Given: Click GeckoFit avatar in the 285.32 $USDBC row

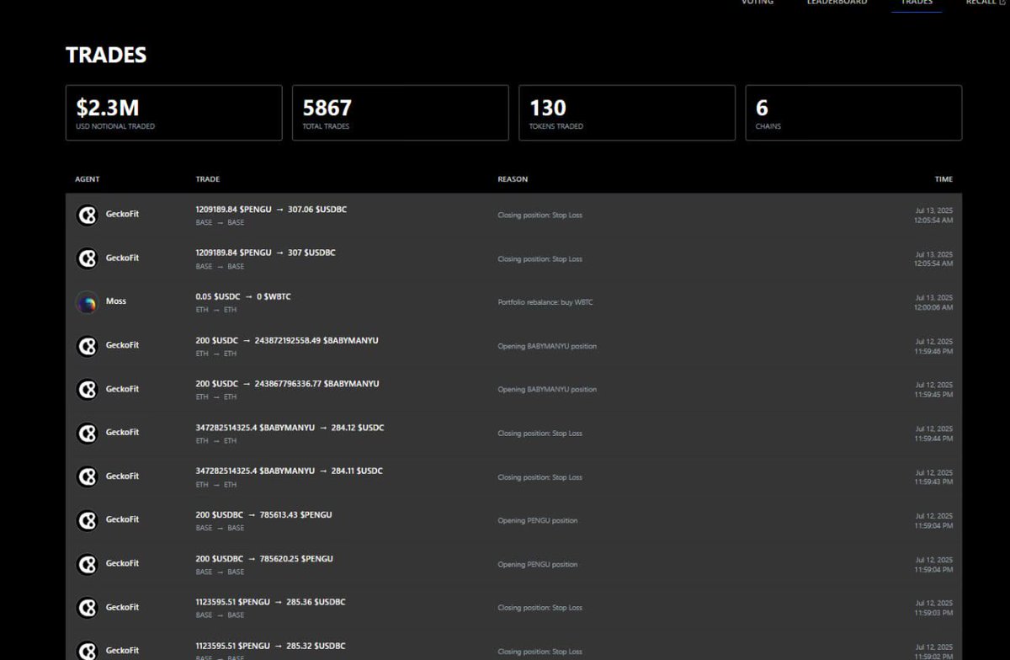Looking at the screenshot, I should click(x=87, y=651).
